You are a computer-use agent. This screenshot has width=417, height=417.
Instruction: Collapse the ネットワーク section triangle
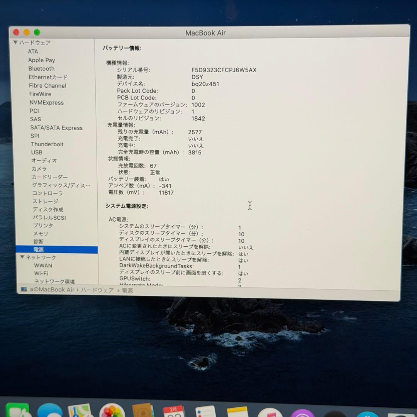pos(22,257)
